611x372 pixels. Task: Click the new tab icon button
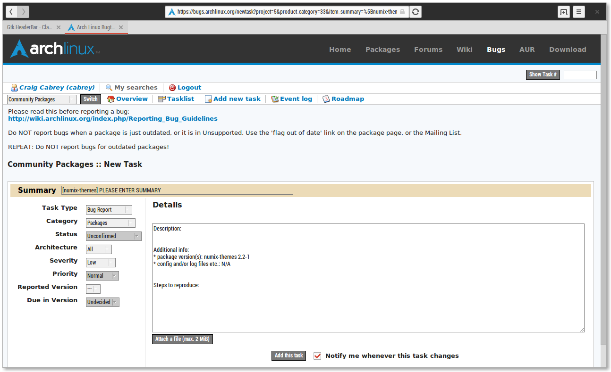pyautogui.click(x=563, y=12)
